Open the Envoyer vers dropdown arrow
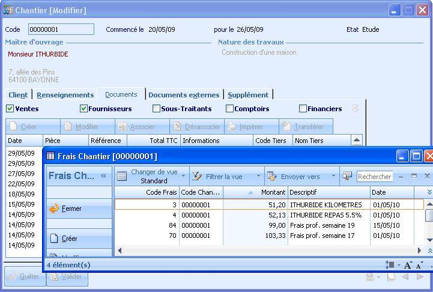The image size is (433, 292). point(333,176)
